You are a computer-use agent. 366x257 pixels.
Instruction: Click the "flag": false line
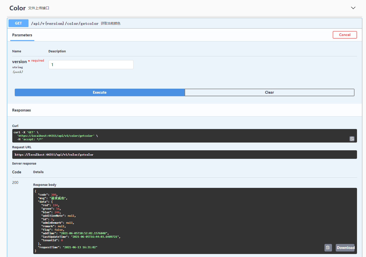[53, 230]
